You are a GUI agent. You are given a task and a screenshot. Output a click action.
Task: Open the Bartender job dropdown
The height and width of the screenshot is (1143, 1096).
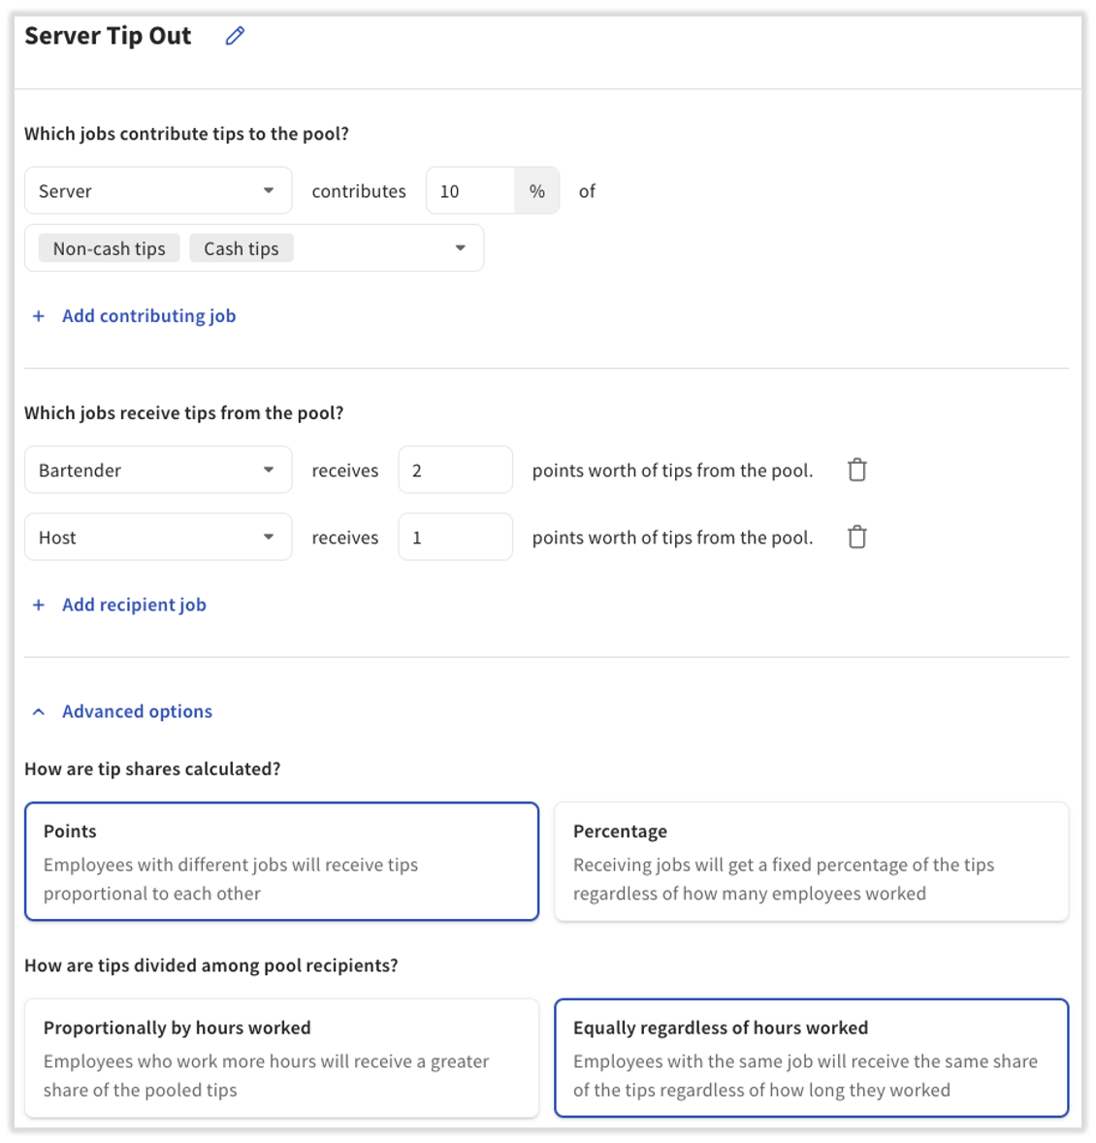point(269,470)
